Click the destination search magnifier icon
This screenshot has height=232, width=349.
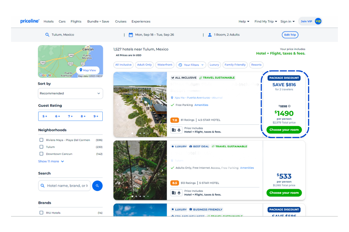tap(47, 35)
